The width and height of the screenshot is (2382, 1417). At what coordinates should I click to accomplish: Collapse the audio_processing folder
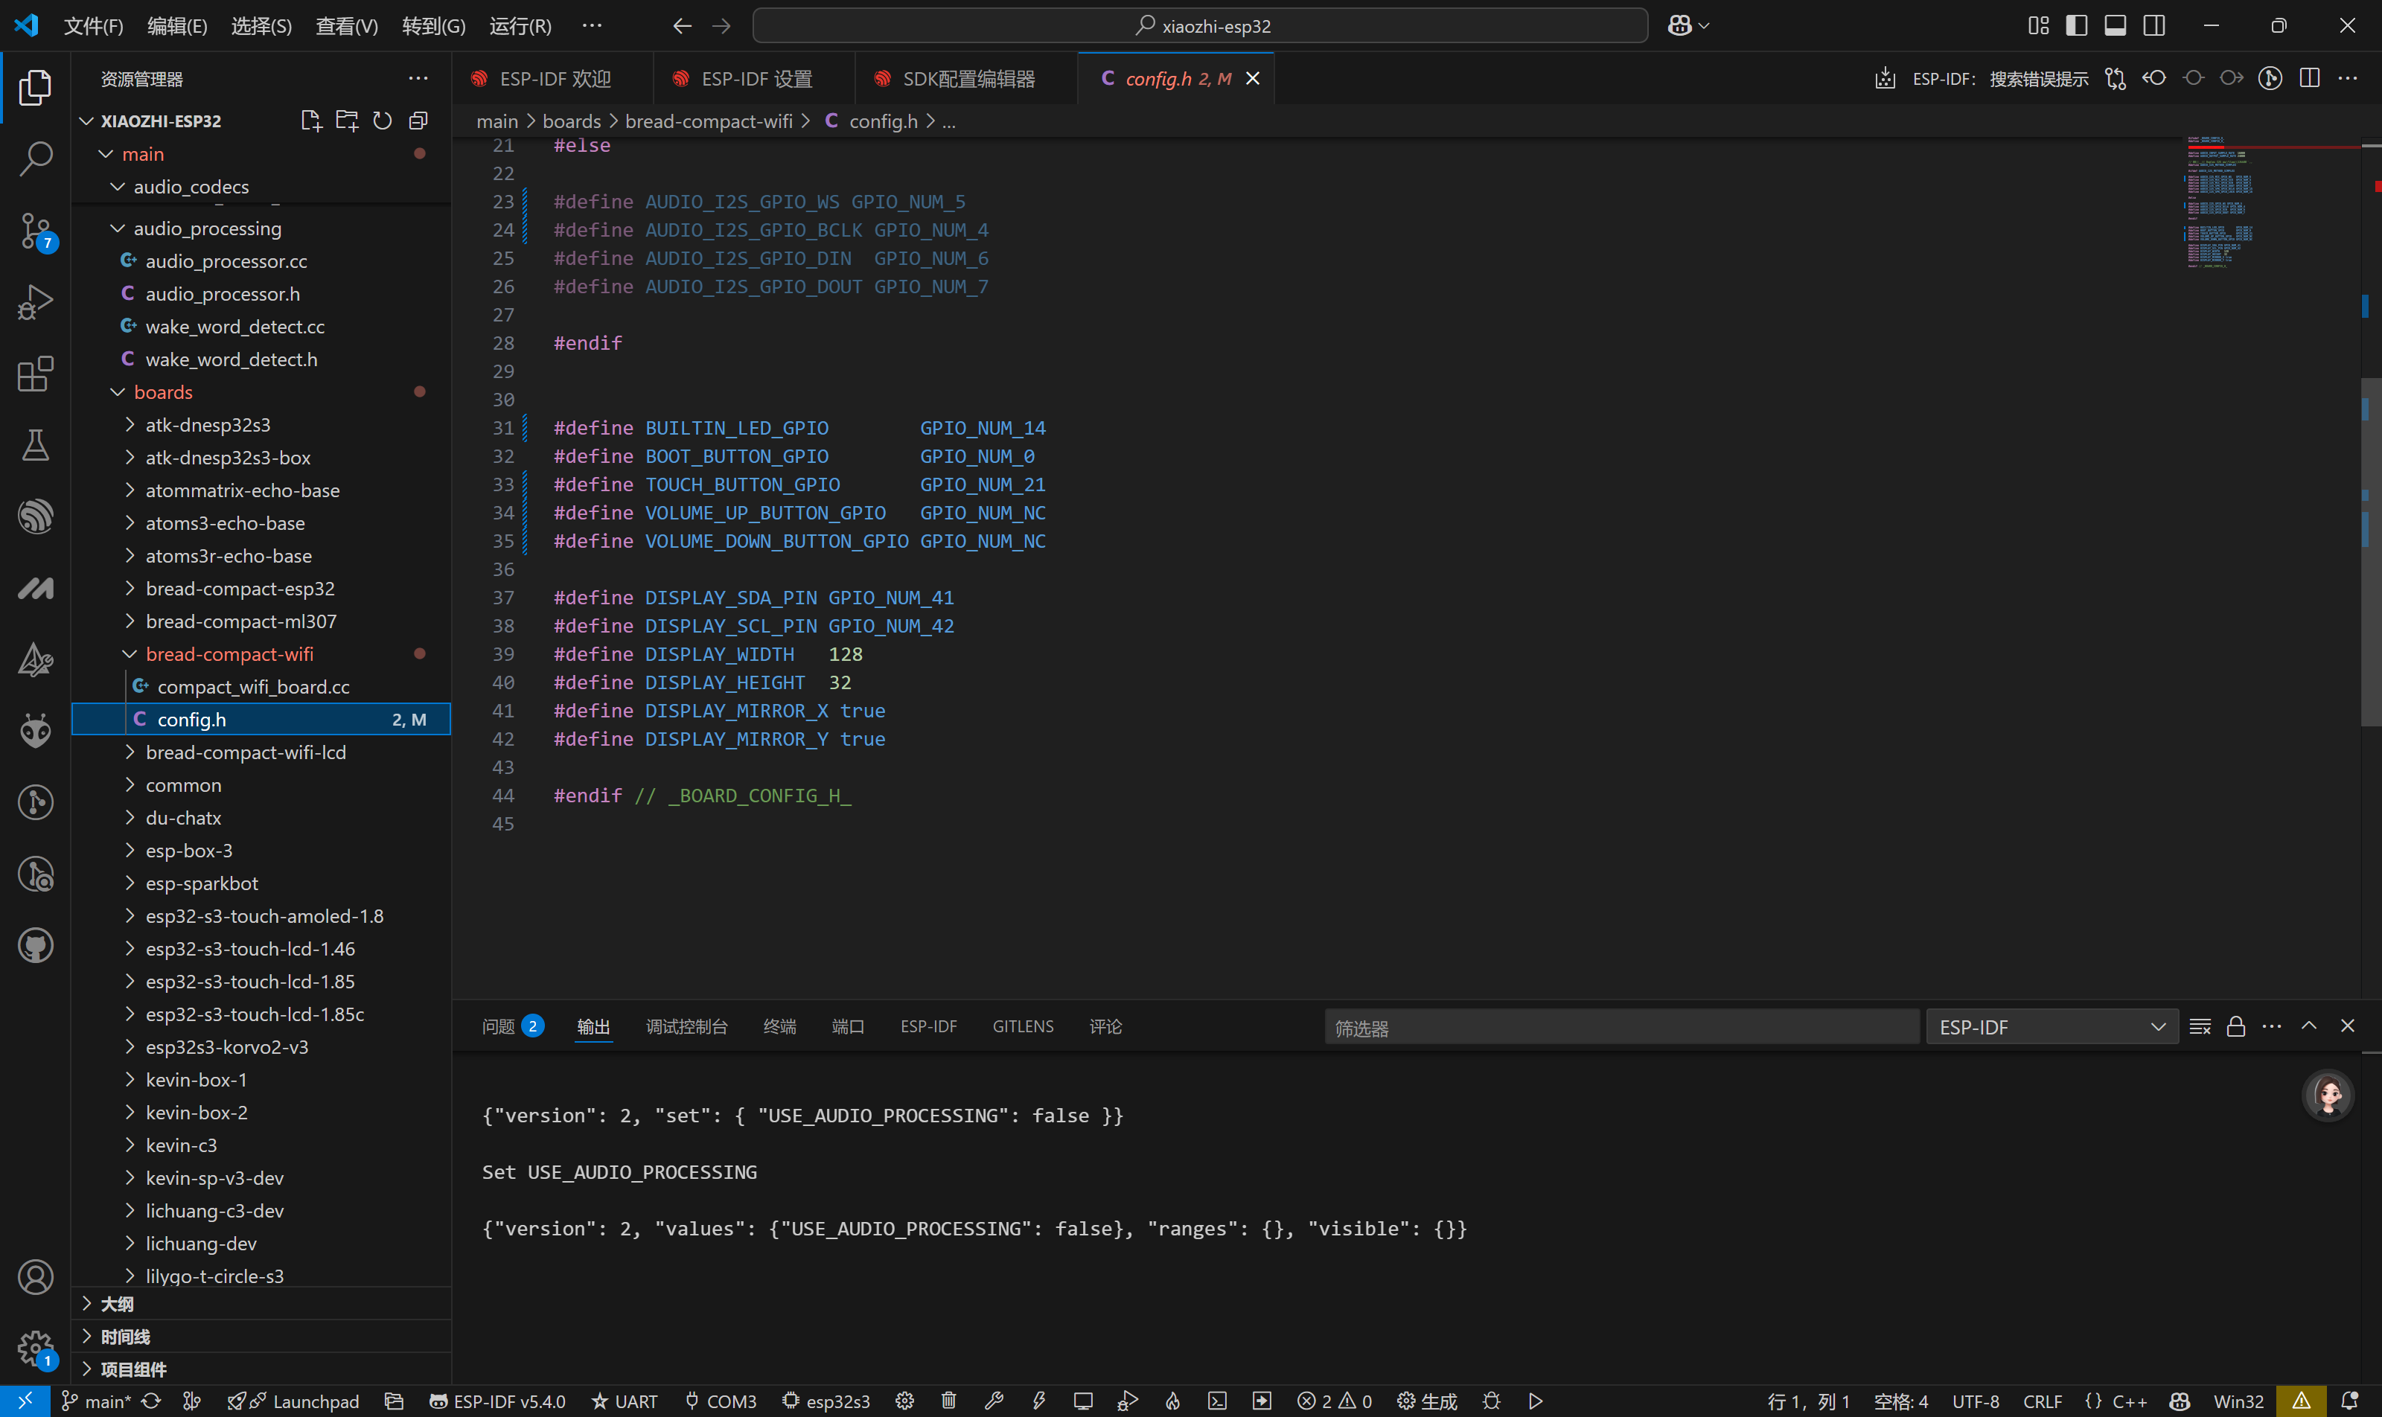207,228
